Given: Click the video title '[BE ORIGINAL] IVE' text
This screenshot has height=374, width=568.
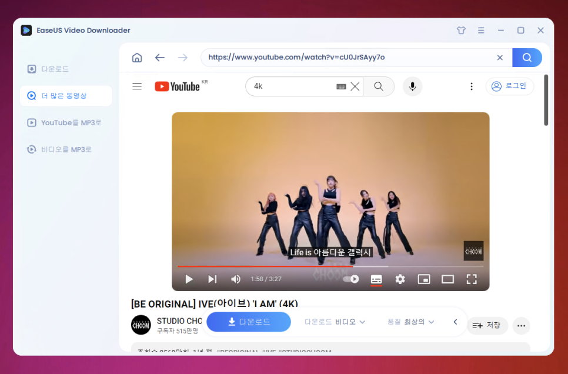Looking at the screenshot, I should (x=215, y=303).
